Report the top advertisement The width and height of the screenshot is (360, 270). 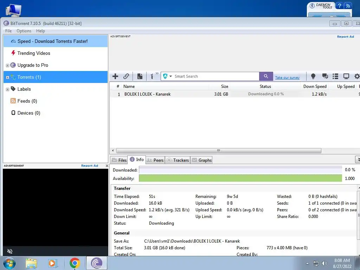[345, 37]
